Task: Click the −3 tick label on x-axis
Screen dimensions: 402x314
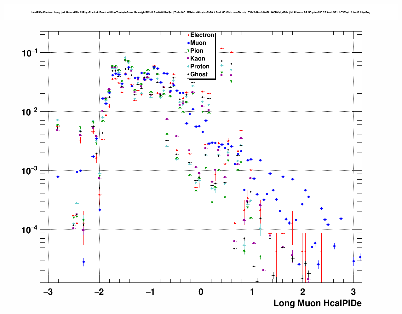Action: [48, 292]
